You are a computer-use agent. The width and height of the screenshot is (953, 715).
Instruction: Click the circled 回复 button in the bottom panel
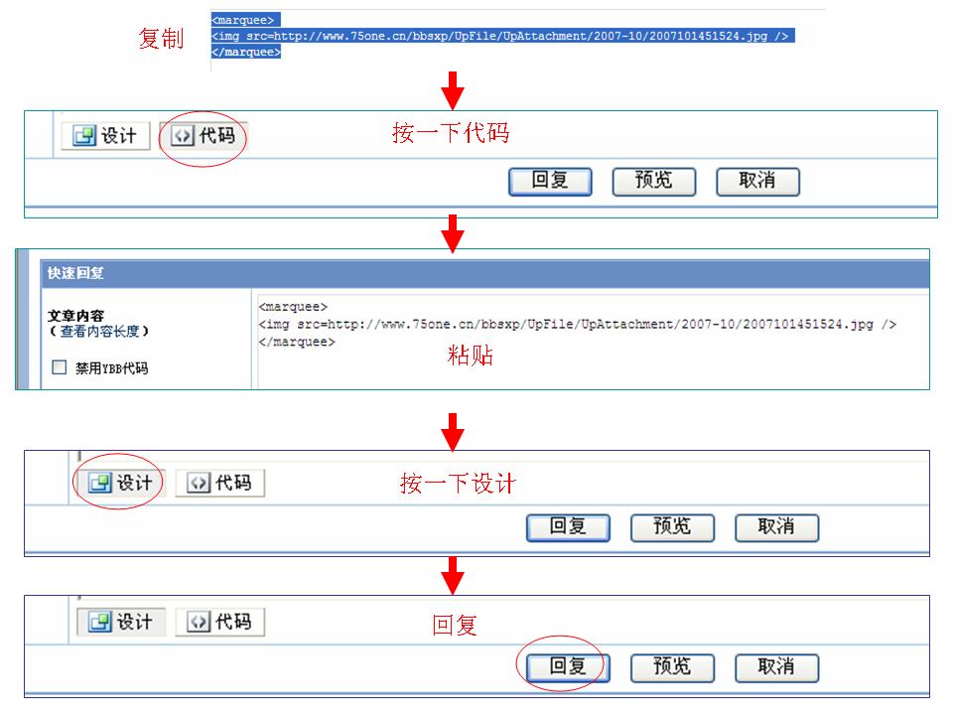pyautogui.click(x=568, y=667)
